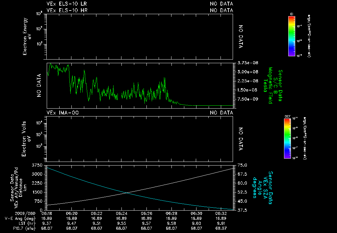Click the 75.0 degrees SZA tick
337x233 pixels.
click(x=242, y=165)
